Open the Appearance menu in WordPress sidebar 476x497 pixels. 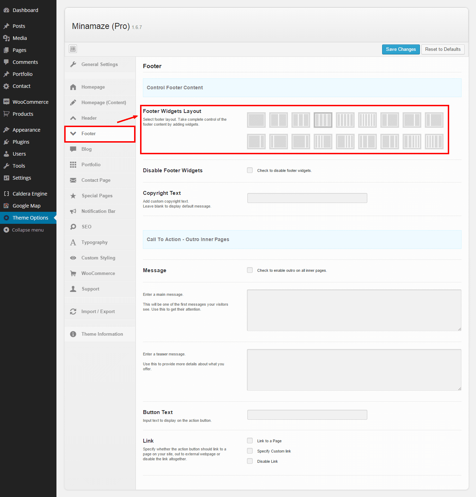coord(26,130)
